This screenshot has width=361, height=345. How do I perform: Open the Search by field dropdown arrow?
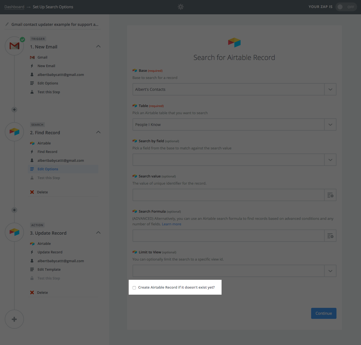click(x=330, y=160)
